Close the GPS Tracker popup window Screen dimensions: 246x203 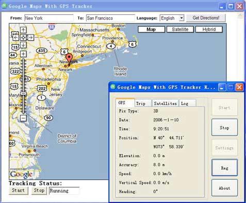tap(239, 87)
